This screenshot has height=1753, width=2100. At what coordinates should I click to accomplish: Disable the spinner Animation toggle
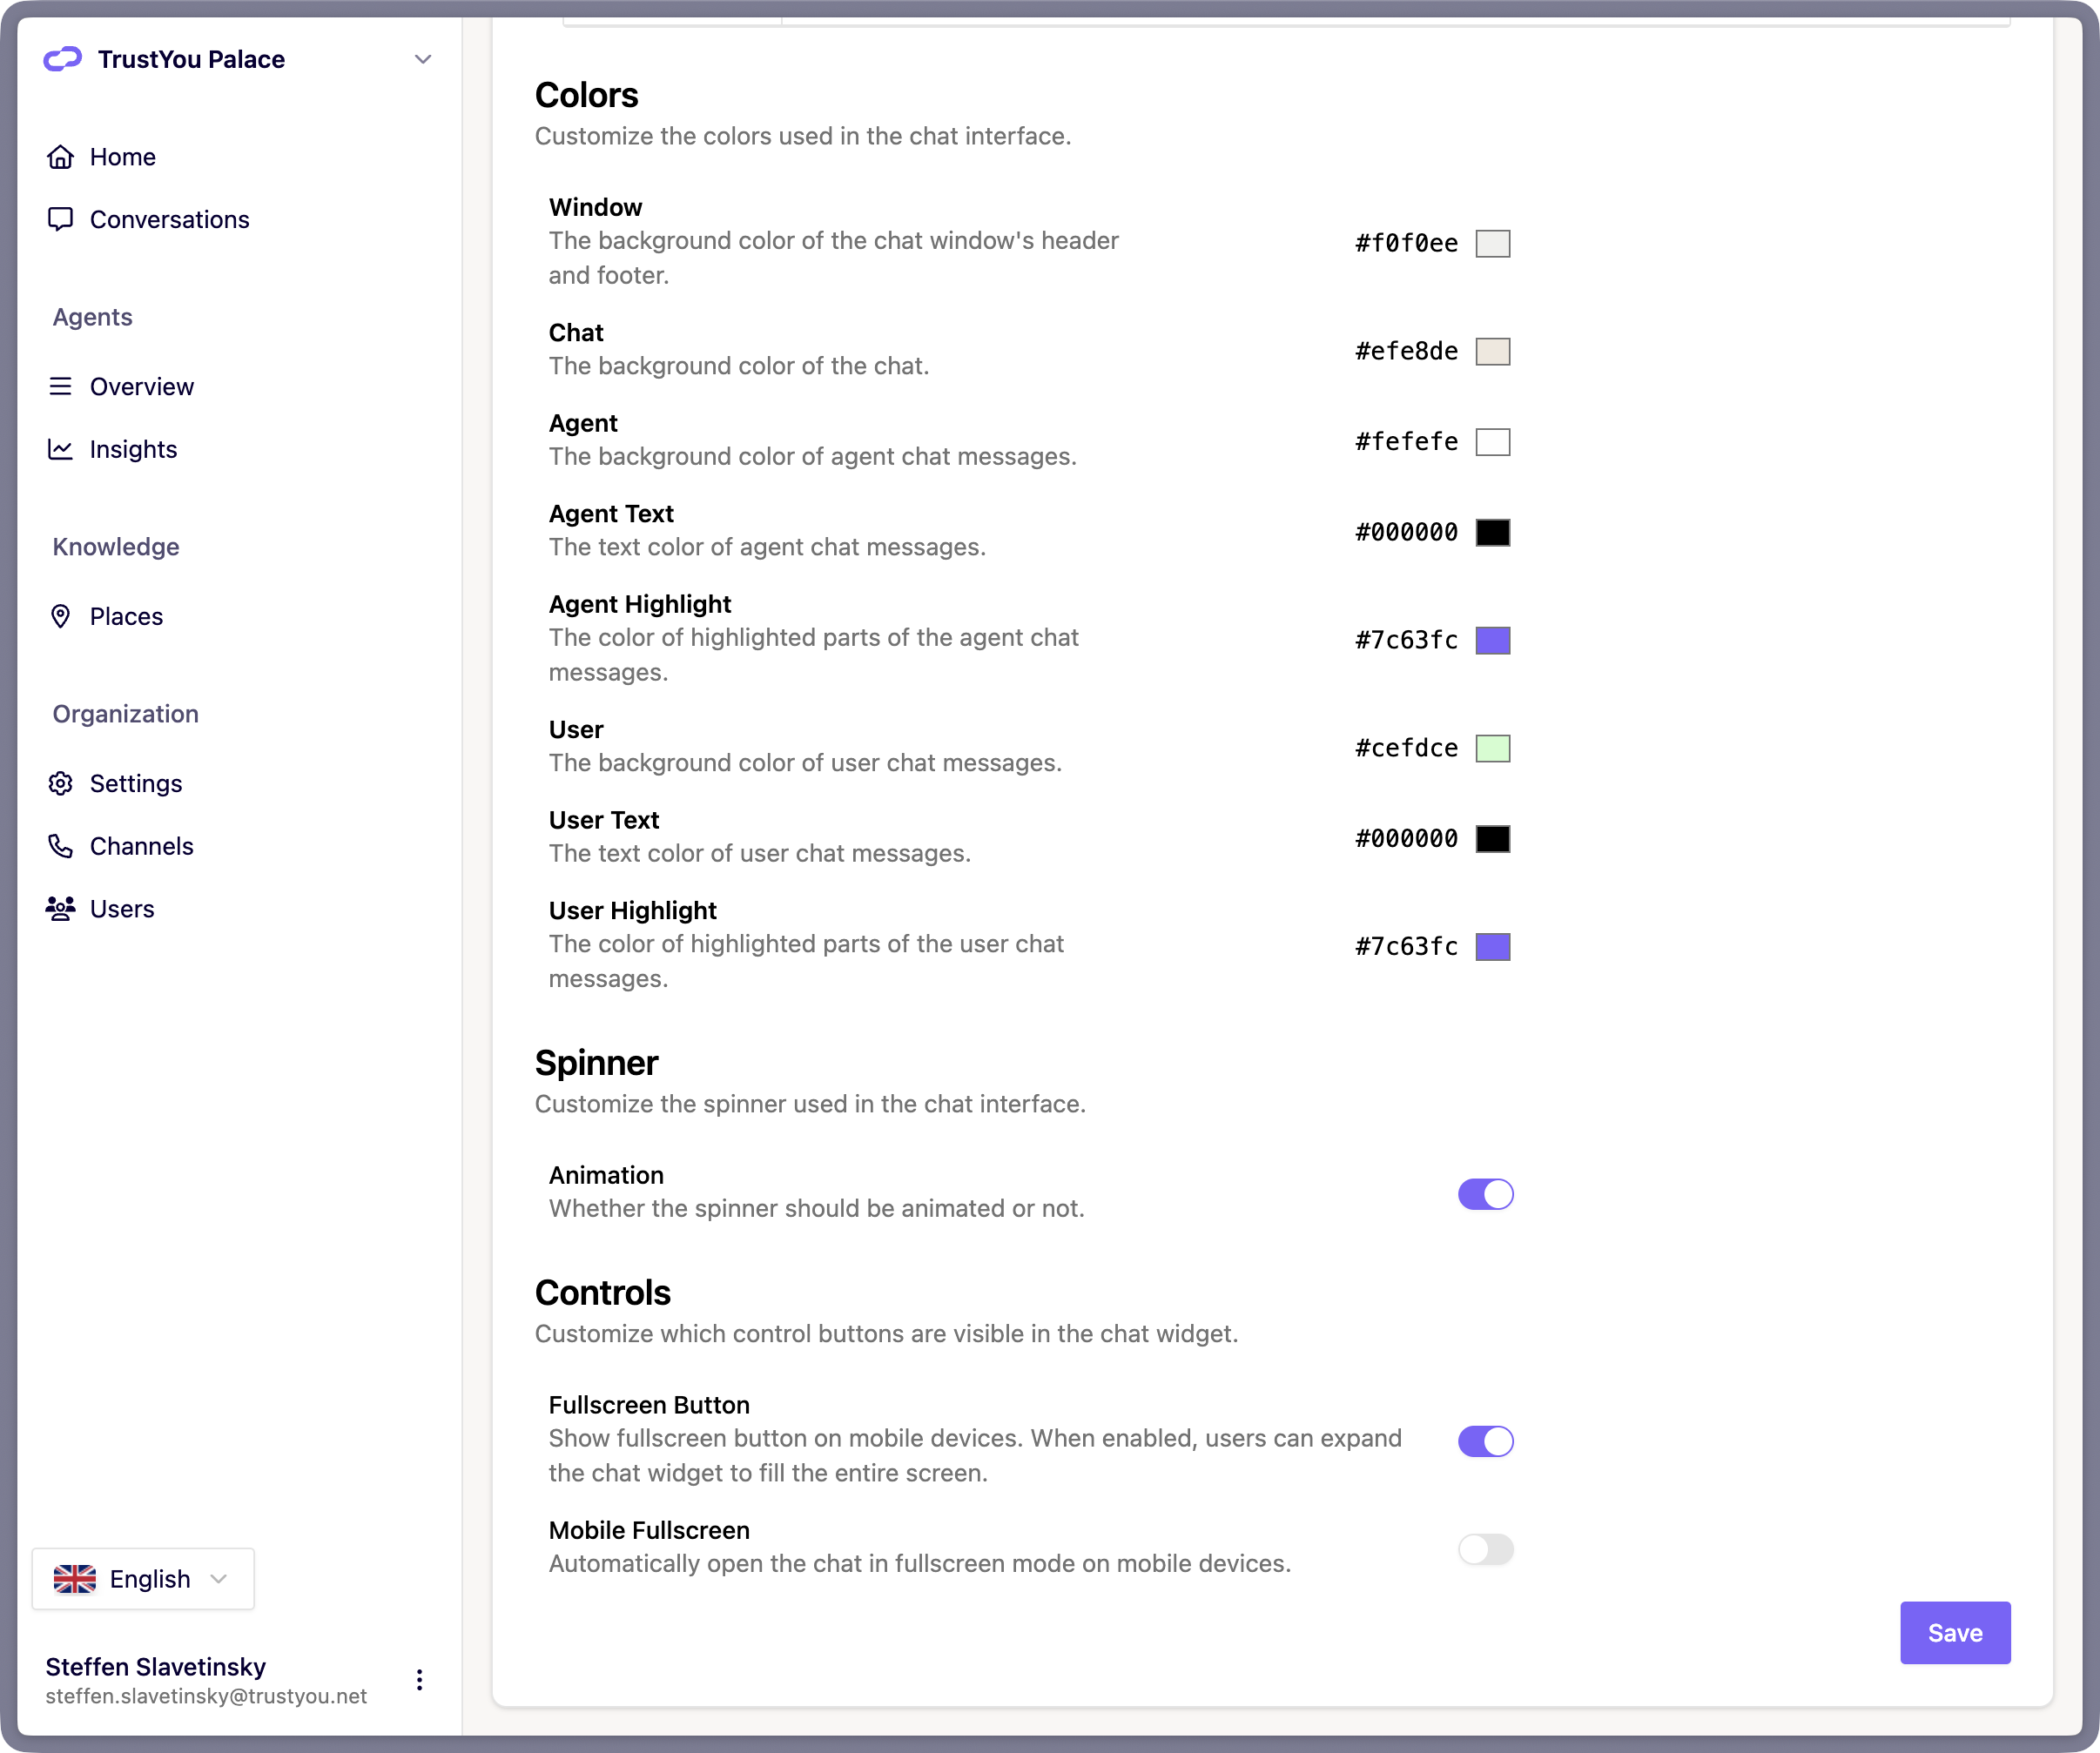pyautogui.click(x=1485, y=1193)
